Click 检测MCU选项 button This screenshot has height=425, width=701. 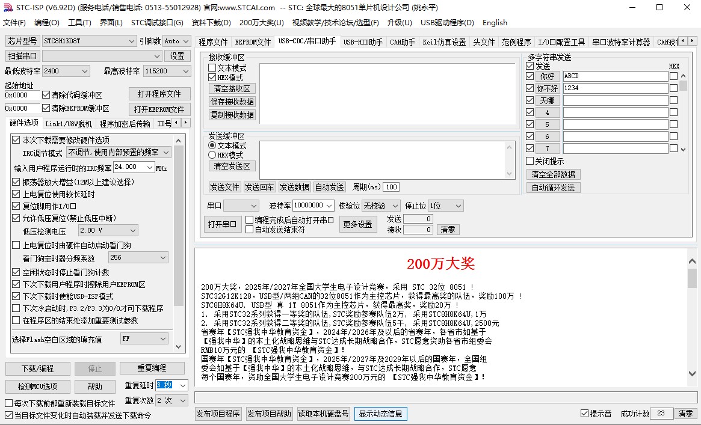click(37, 387)
